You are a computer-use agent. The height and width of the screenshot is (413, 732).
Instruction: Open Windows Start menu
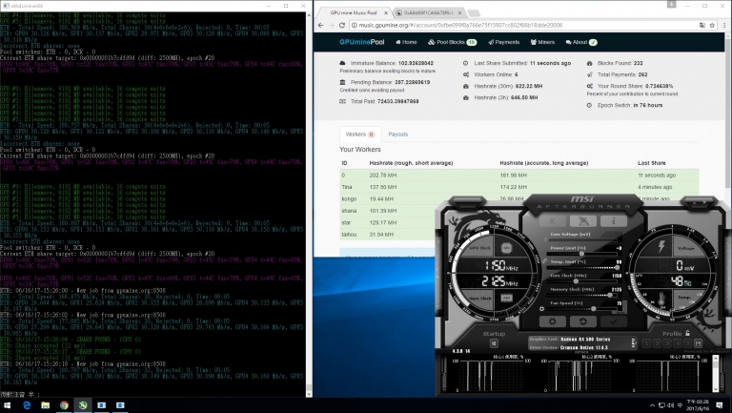pyautogui.click(x=8, y=405)
